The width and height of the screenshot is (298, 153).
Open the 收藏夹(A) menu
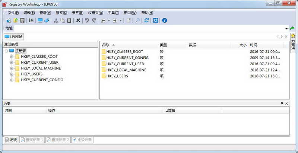click(x=96, y=13)
